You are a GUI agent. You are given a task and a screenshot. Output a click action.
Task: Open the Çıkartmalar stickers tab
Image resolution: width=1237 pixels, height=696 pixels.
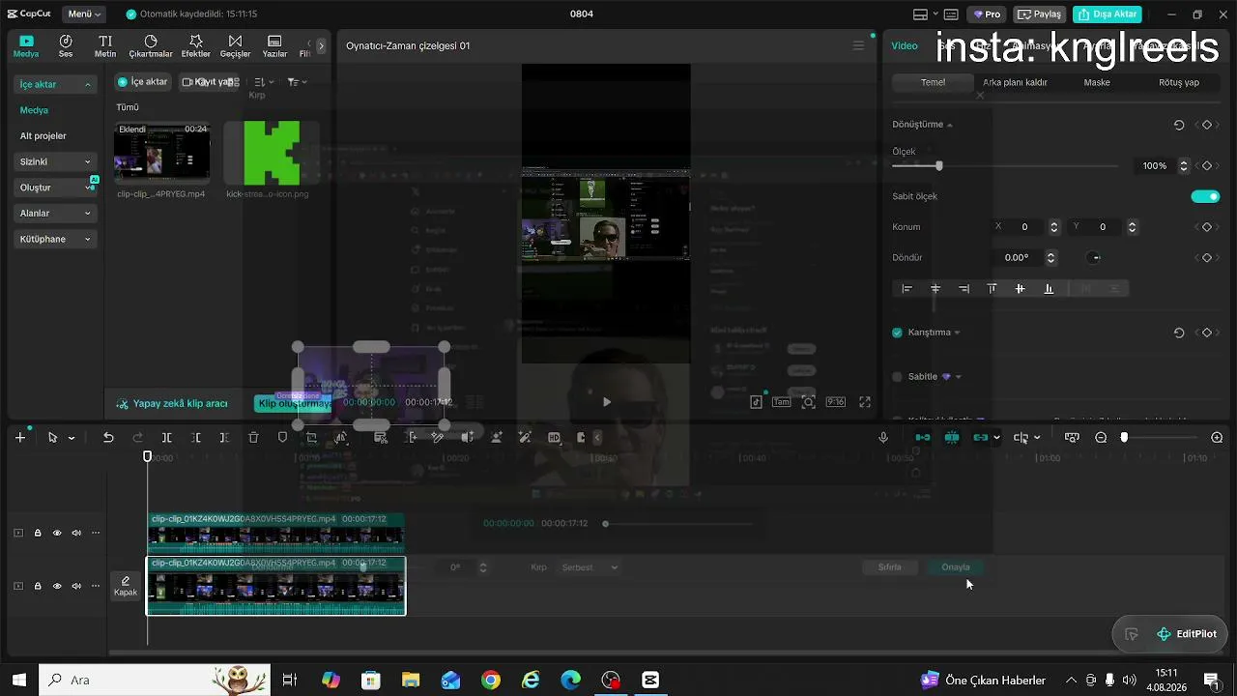tap(151, 46)
